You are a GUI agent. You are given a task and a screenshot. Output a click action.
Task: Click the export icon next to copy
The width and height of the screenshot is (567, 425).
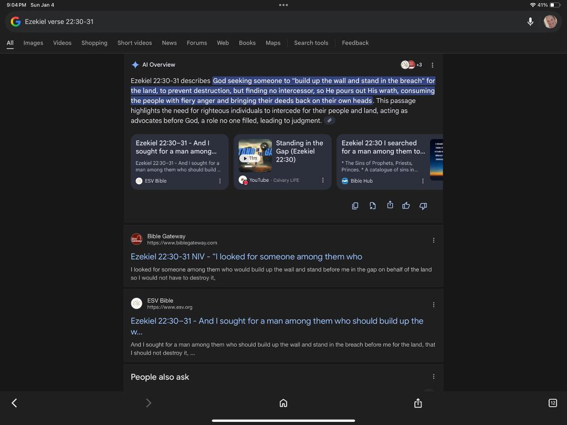372,206
